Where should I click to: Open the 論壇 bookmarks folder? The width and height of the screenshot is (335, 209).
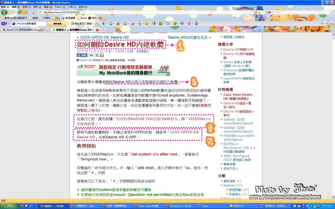coord(33,18)
